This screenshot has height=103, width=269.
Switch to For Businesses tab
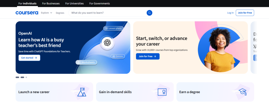pos(51,3)
